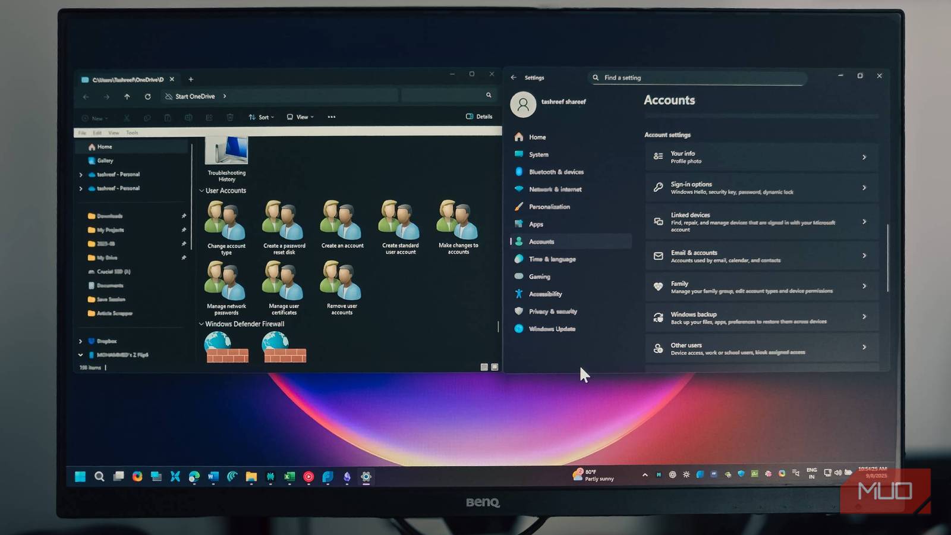Switch to large thumbnails view button
The height and width of the screenshot is (535, 951).
pos(495,367)
